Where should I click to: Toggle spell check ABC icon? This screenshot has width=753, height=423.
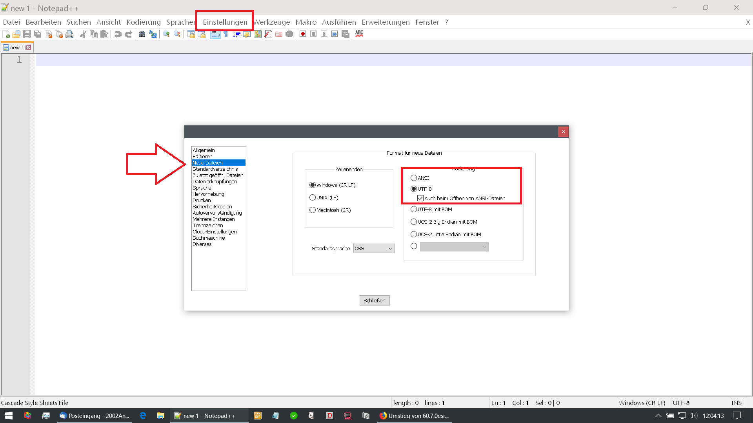[x=359, y=34]
